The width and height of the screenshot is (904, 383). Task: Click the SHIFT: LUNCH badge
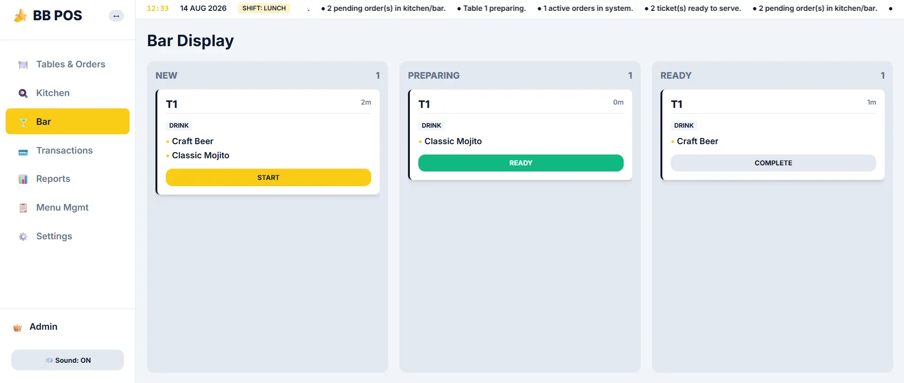click(264, 8)
